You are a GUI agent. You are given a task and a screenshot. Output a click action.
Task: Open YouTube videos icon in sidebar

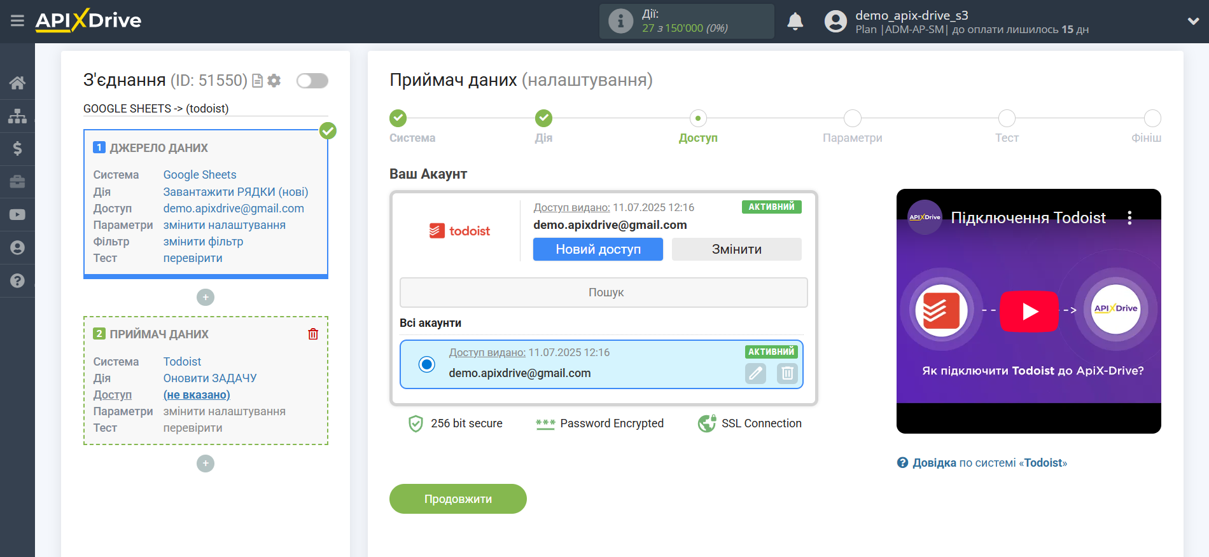click(x=17, y=215)
